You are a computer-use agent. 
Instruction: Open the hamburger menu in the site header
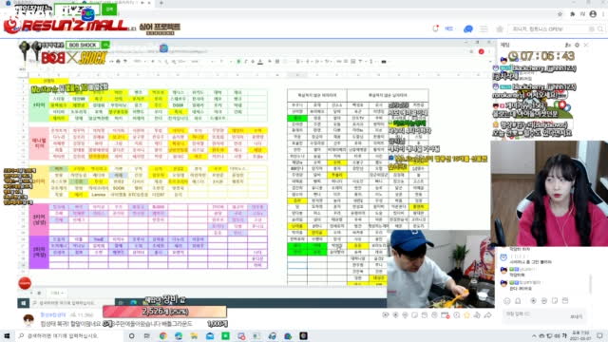[x=484, y=29]
